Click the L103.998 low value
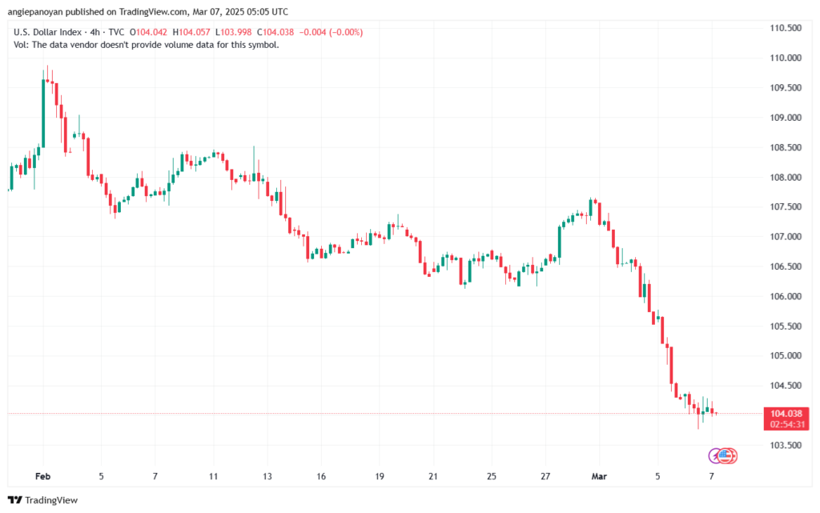 [233, 32]
